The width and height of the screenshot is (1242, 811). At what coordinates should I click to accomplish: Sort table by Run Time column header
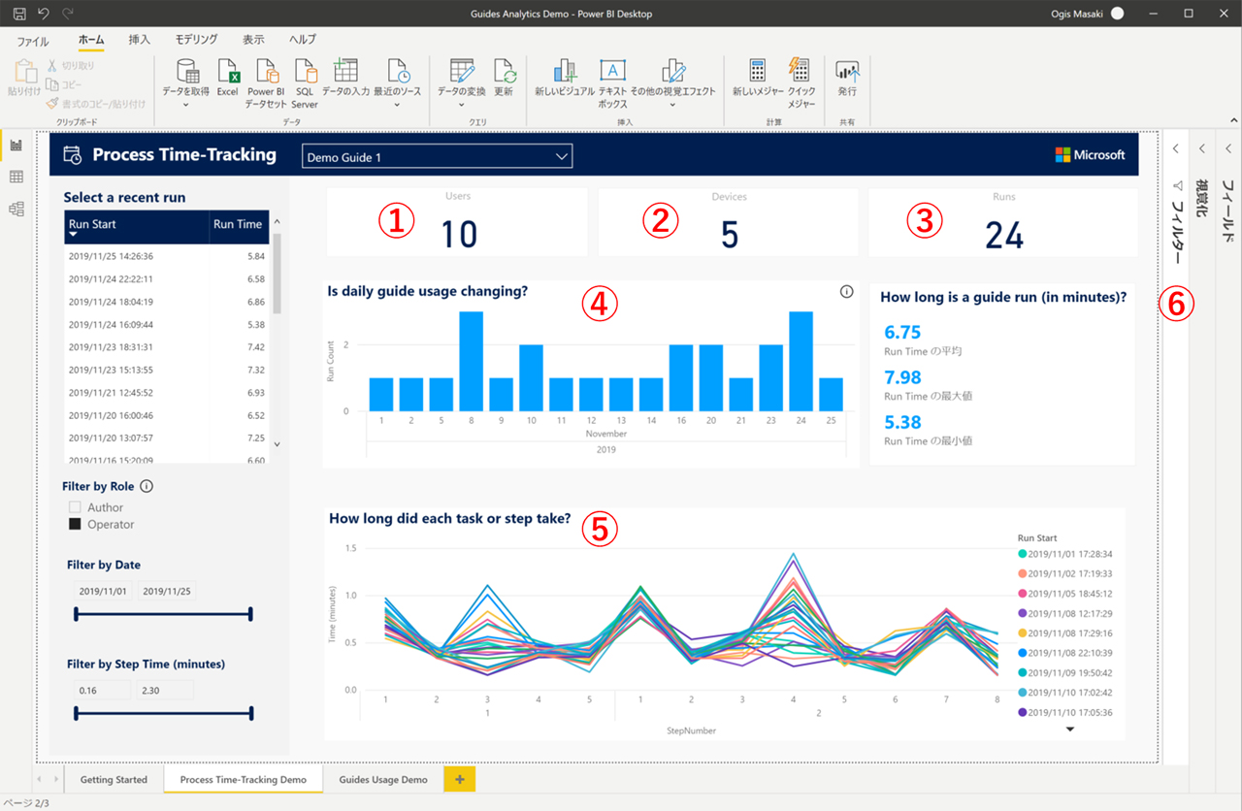coord(239,226)
